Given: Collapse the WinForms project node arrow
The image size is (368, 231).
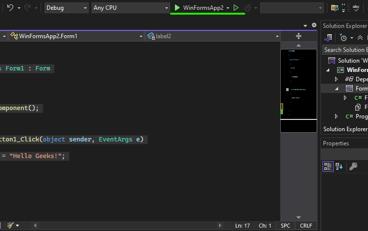Looking at the screenshot, I should pyautogui.click(x=328, y=70).
